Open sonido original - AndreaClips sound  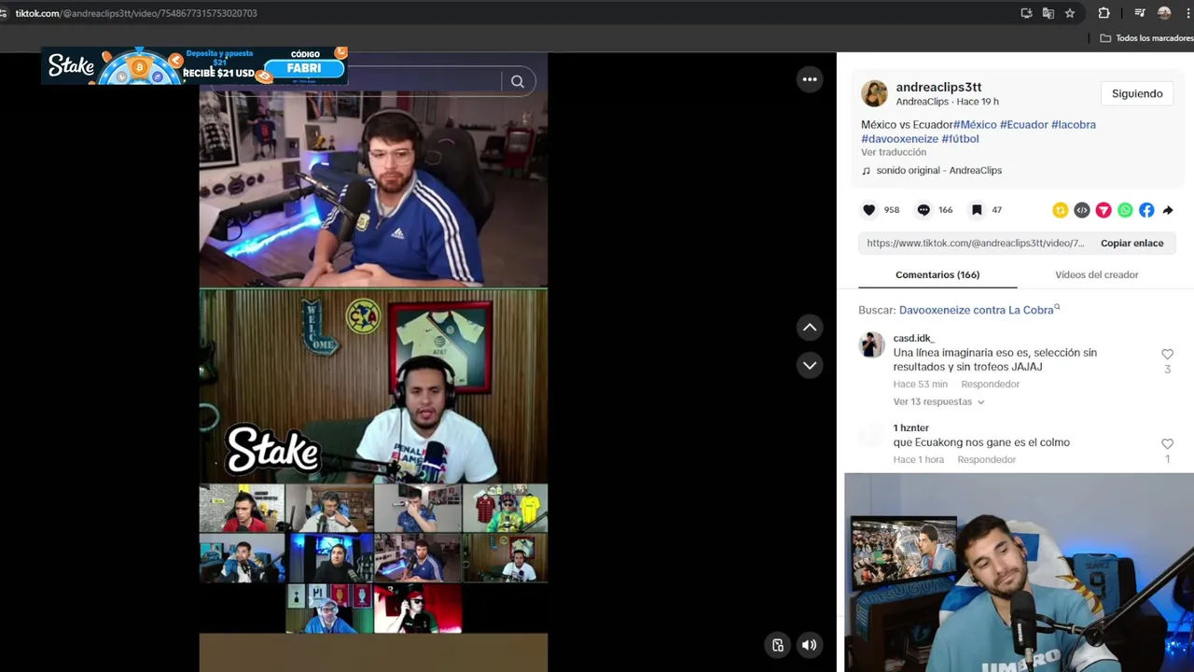click(938, 171)
